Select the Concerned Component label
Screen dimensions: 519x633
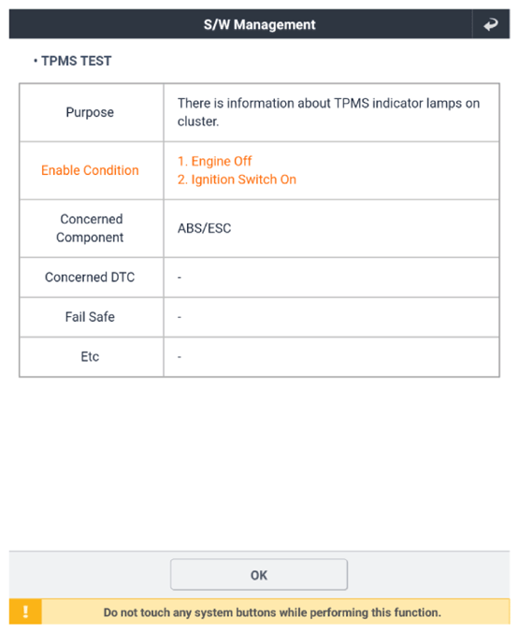pos(90,228)
